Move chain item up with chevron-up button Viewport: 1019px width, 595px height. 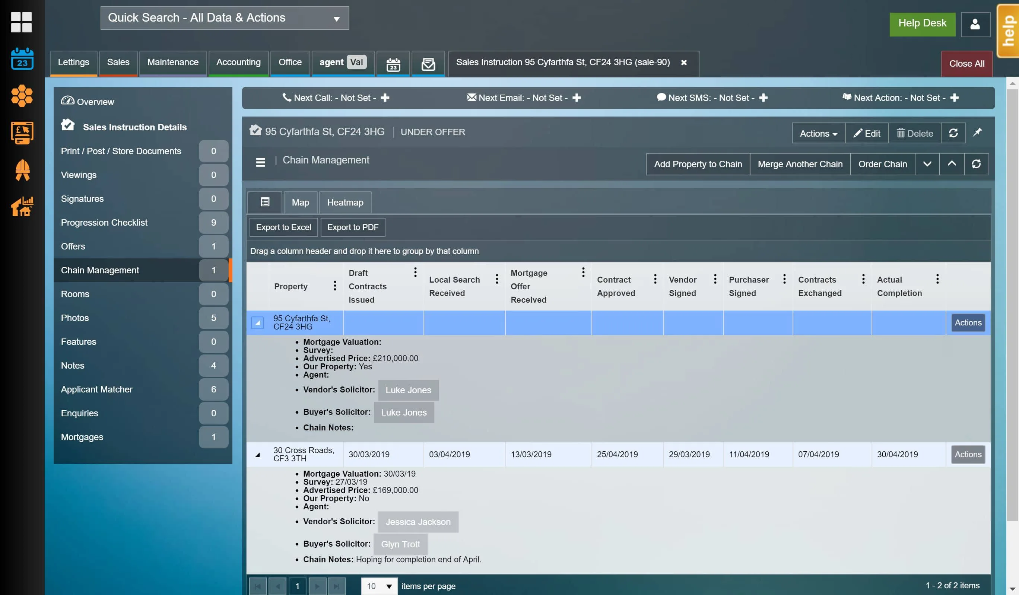(952, 164)
